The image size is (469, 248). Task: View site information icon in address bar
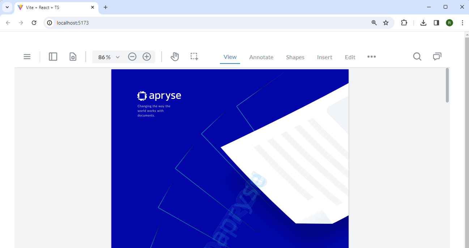click(x=50, y=23)
